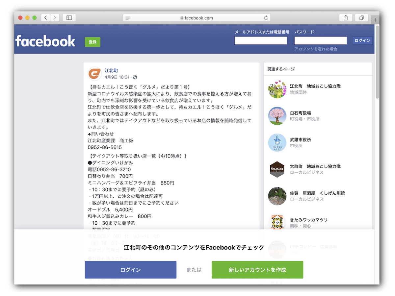Click the ●ダイニングいけがみ line
Viewport: 395px width, 296px height.
click(110, 163)
